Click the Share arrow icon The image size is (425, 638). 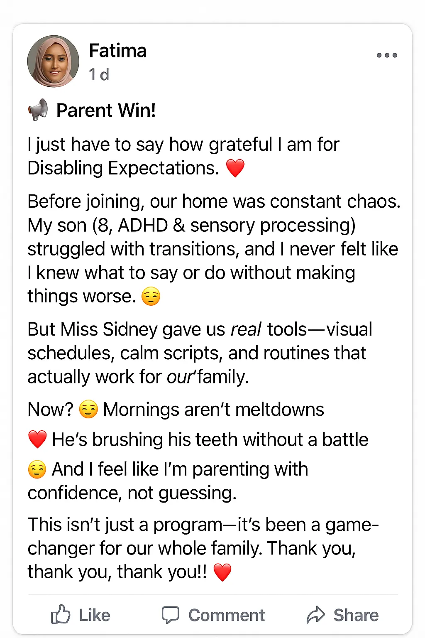coord(316,614)
